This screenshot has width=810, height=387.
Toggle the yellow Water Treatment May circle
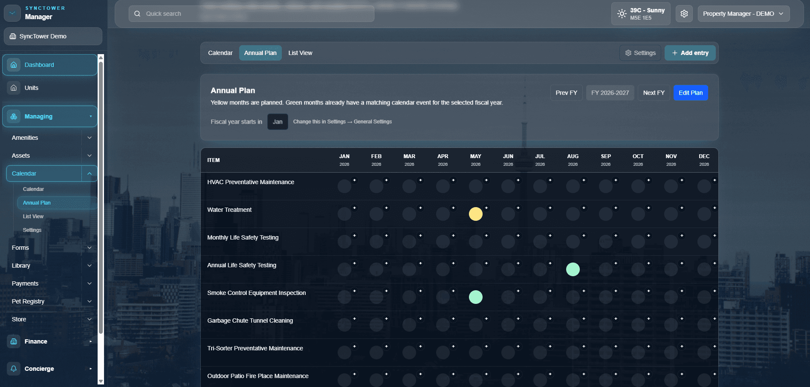(x=476, y=214)
